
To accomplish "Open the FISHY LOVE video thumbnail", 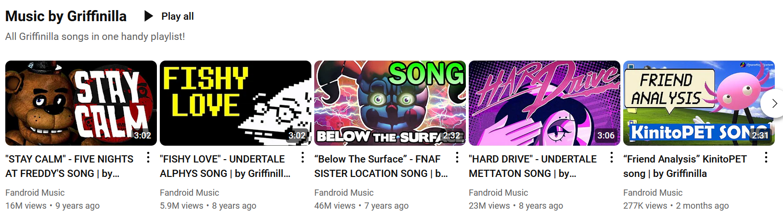I will (x=235, y=103).
